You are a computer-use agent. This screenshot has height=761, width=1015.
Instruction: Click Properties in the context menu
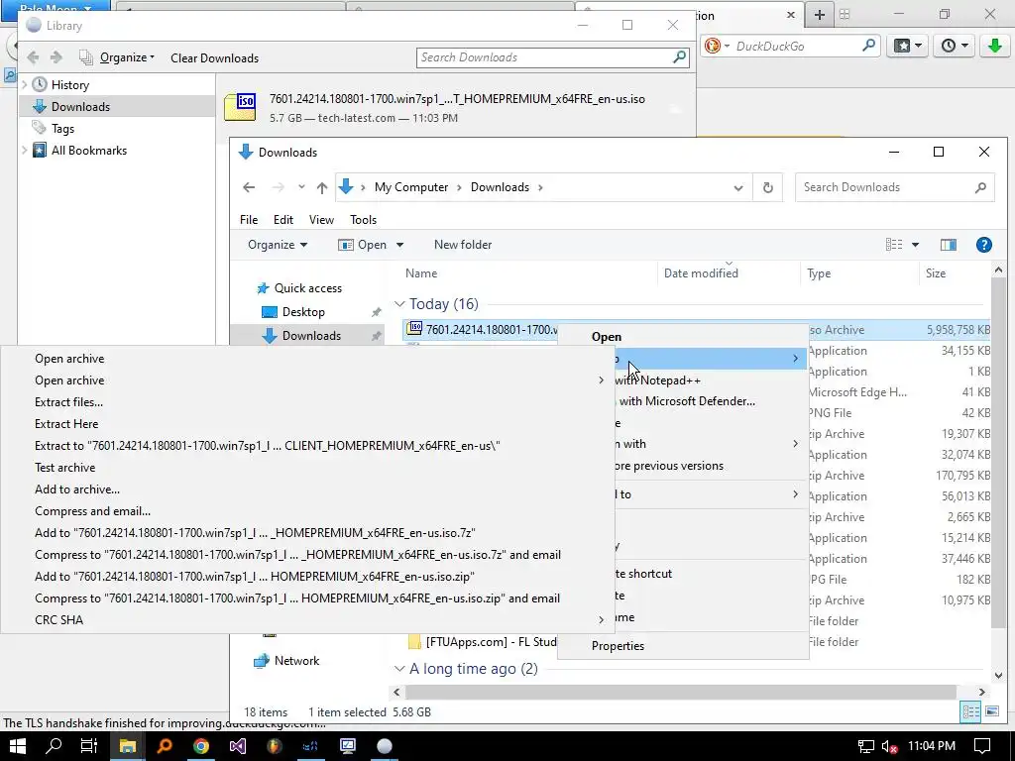click(618, 646)
